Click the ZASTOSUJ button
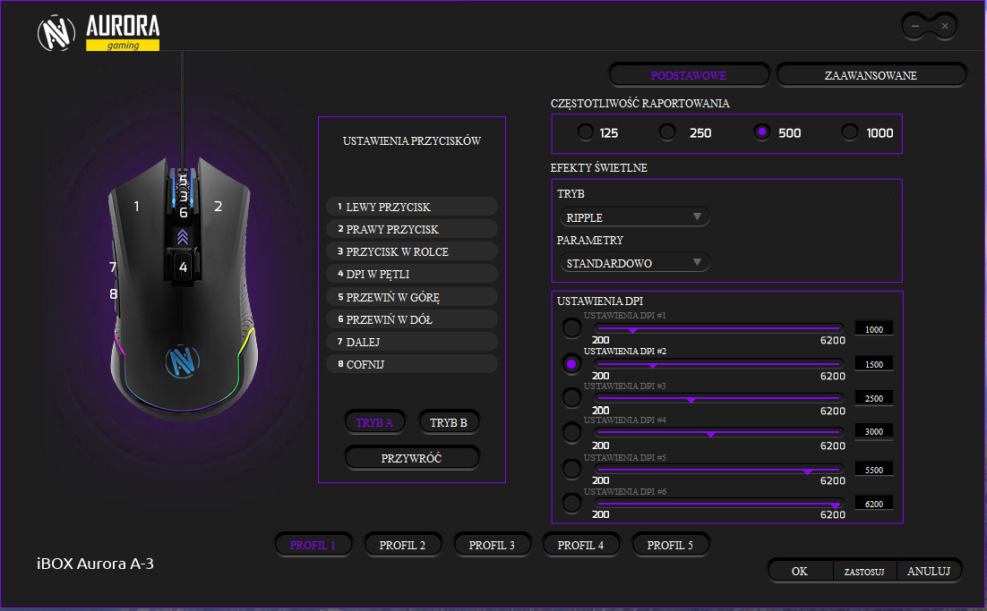 click(864, 571)
